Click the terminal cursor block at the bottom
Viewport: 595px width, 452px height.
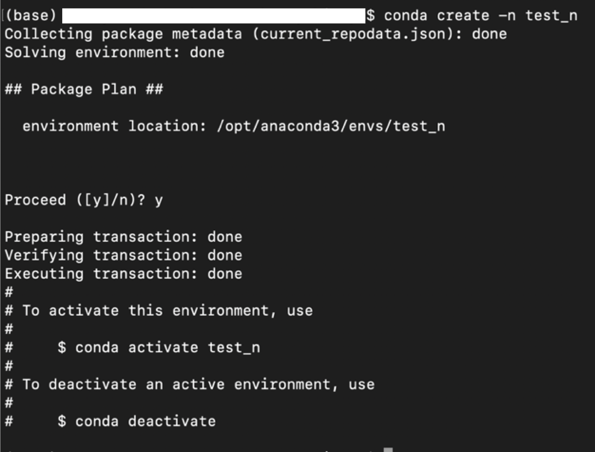[x=388, y=450]
